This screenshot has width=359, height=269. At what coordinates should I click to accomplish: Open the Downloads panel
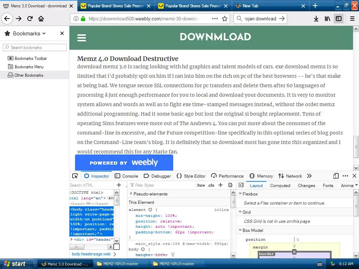pyautogui.click(x=316, y=19)
